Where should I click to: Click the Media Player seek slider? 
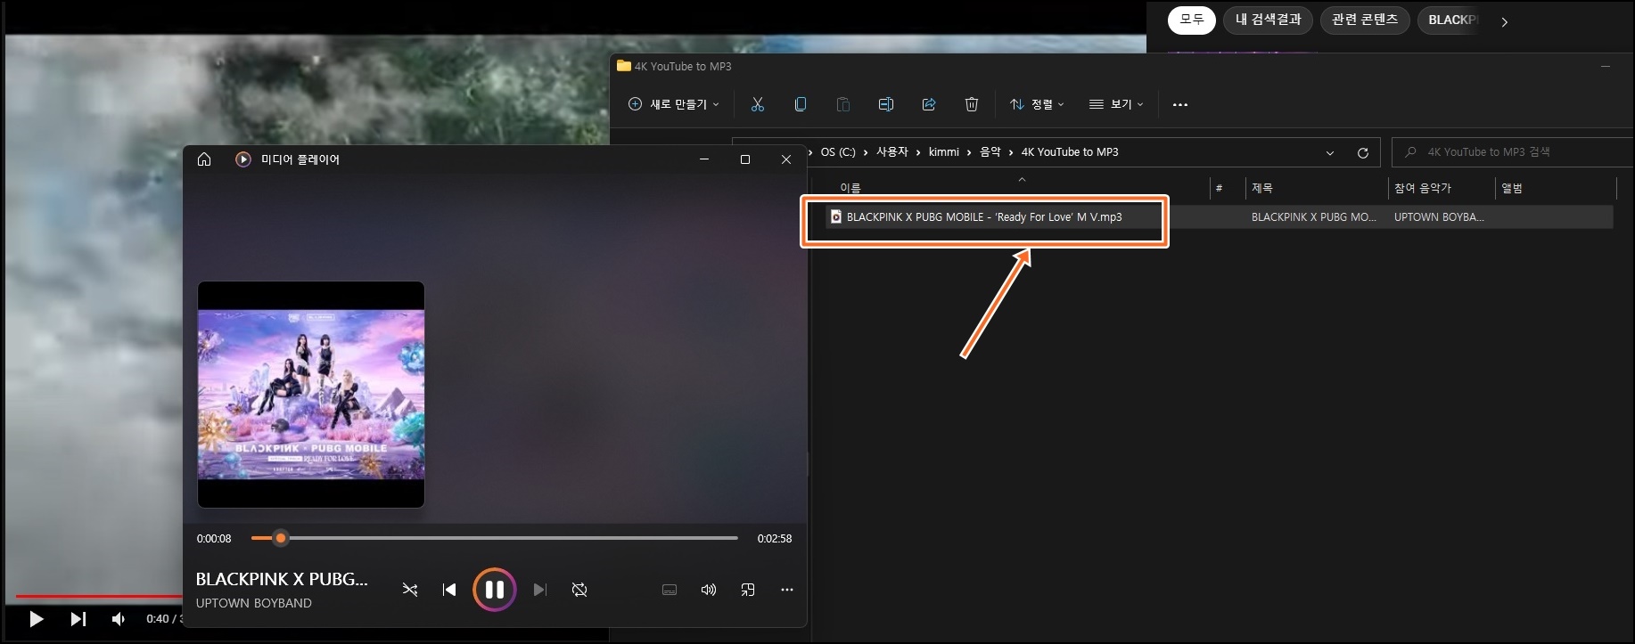(x=495, y=538)
